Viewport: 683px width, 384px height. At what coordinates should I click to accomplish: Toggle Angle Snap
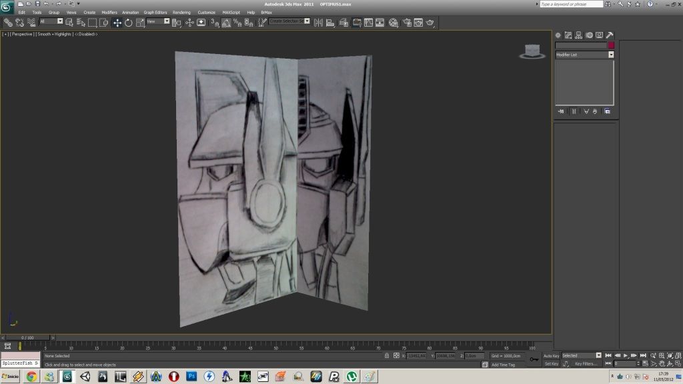(226, 23)
